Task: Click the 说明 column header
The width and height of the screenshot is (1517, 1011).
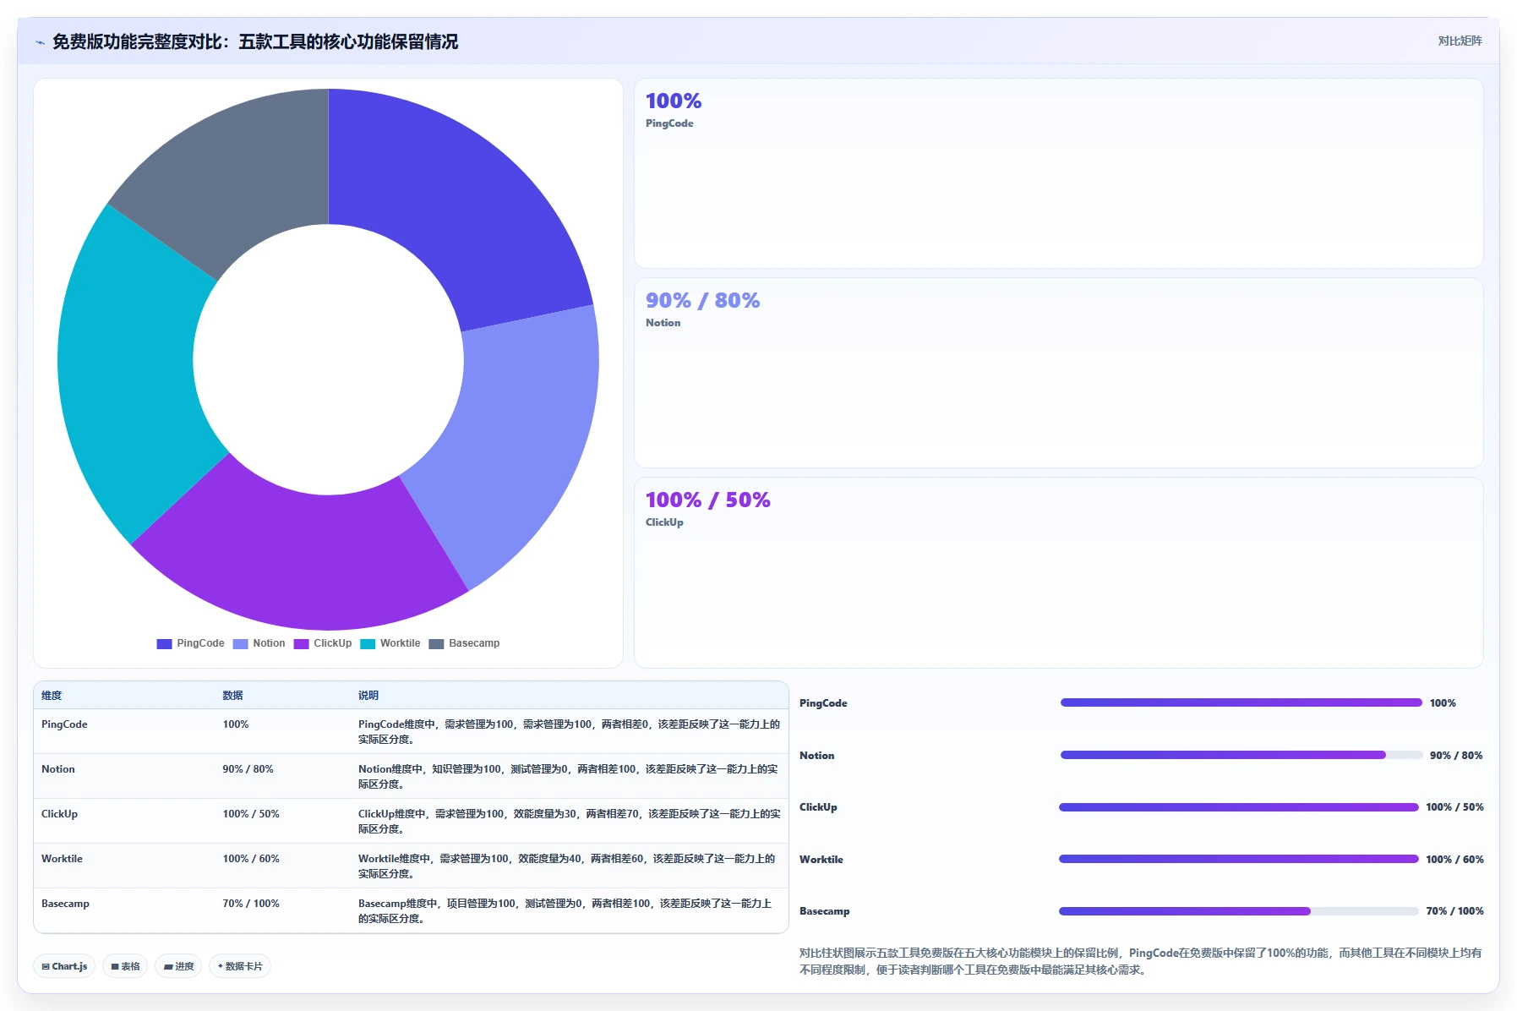Action: coord(368,696)
